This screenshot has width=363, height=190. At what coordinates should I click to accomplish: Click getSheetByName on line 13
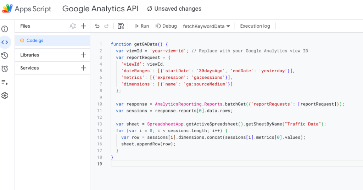[264, 124]
